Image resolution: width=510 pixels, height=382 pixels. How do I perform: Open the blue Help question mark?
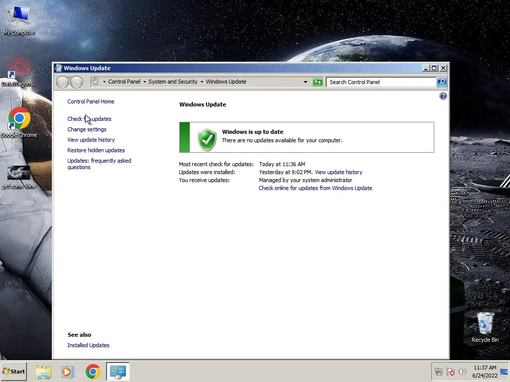(x=443, y=96)
